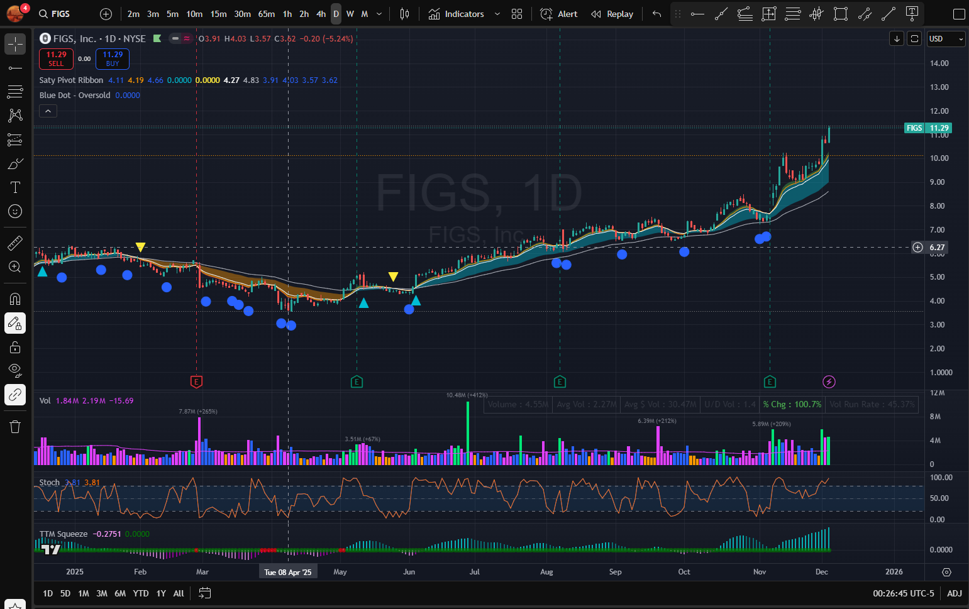Open the candlestick chart style picker
The width and height of the screenshot is (969, 609).
pyautogui.click(x=404, y=14)
